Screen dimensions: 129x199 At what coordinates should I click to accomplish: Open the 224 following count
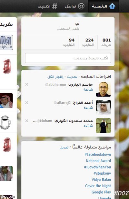pos(88,42)
